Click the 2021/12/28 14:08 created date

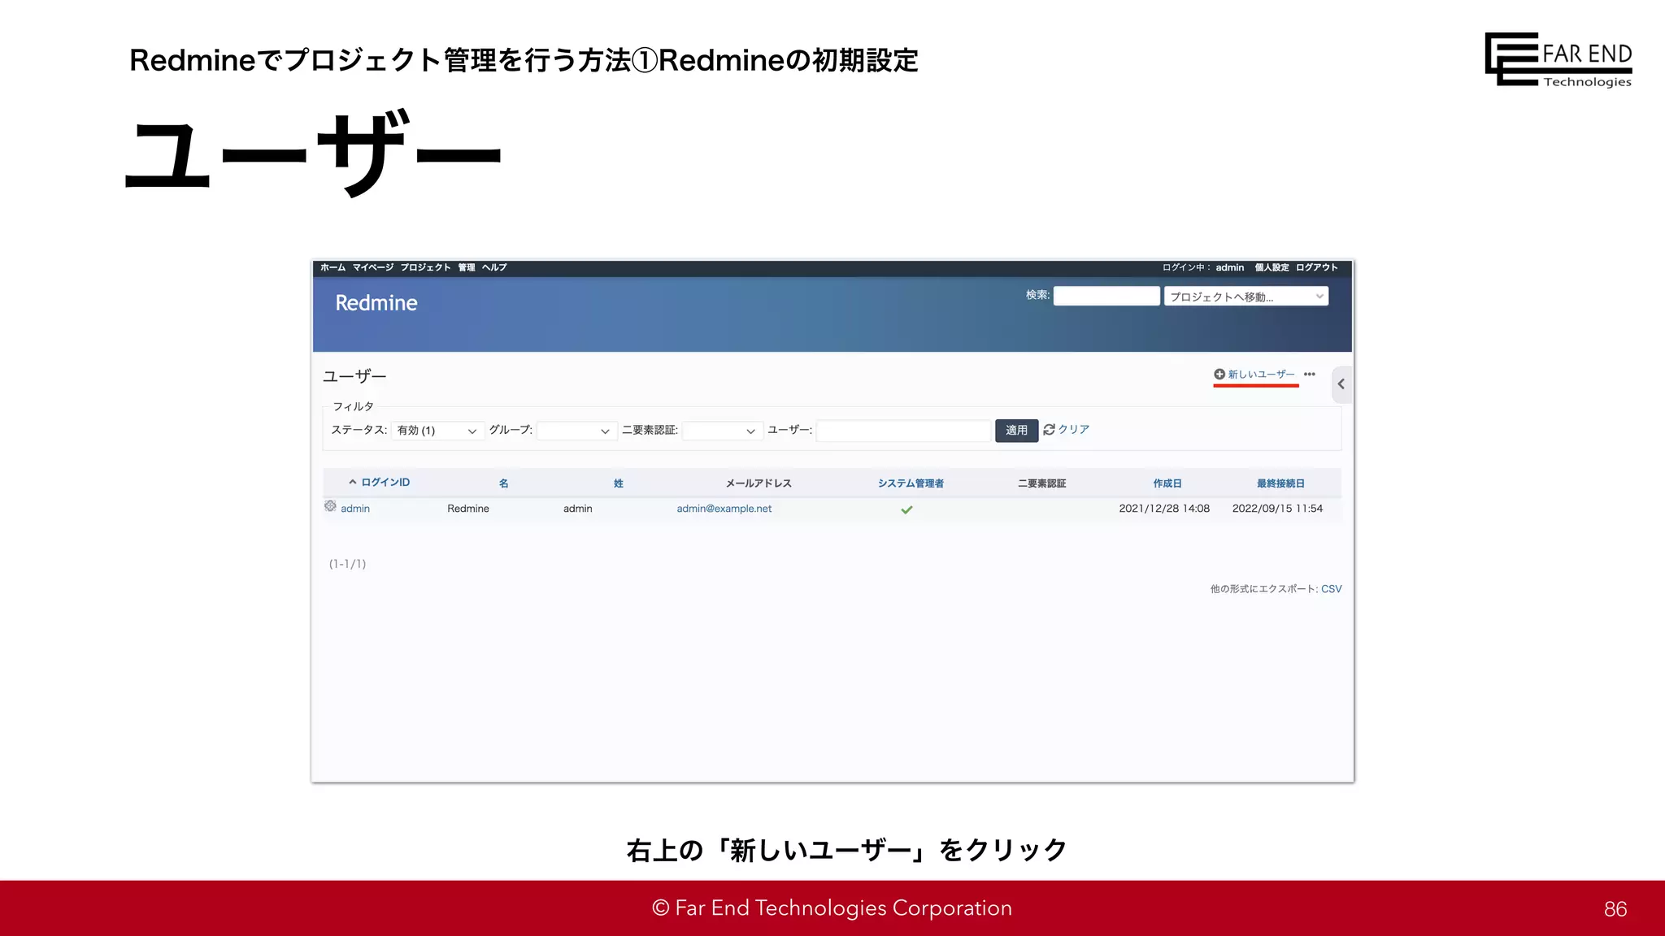pos(1164,509)
